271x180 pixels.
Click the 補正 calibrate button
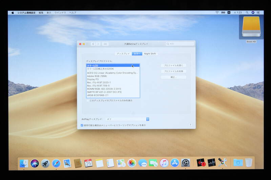coord(173,77)
